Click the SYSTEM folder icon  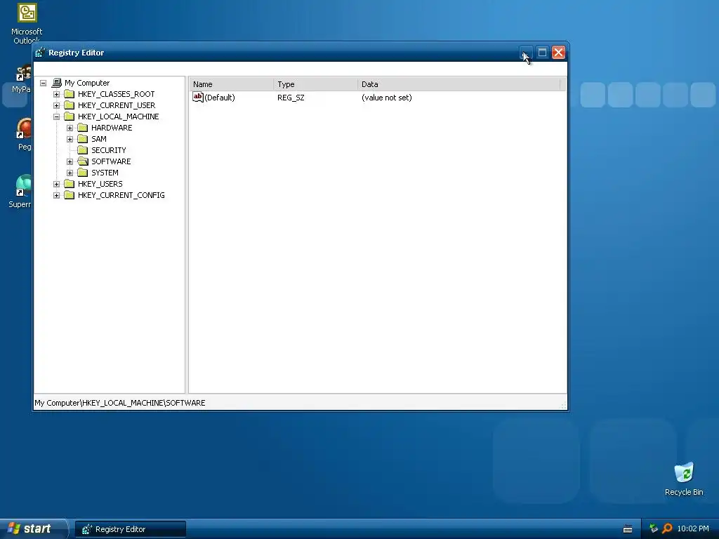click(83, 173)
